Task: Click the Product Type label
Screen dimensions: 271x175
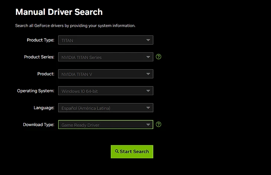Action: coord(40,40)
